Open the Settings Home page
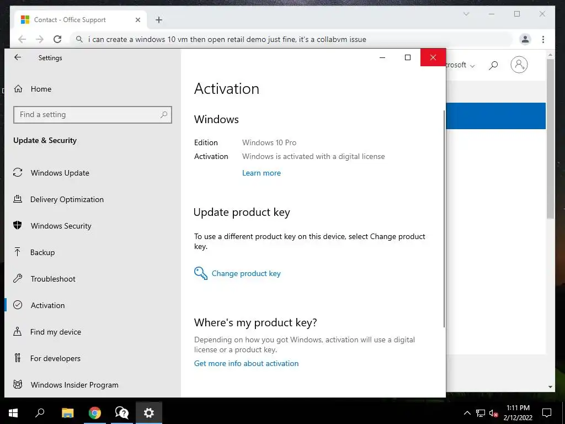 point(93,89)
